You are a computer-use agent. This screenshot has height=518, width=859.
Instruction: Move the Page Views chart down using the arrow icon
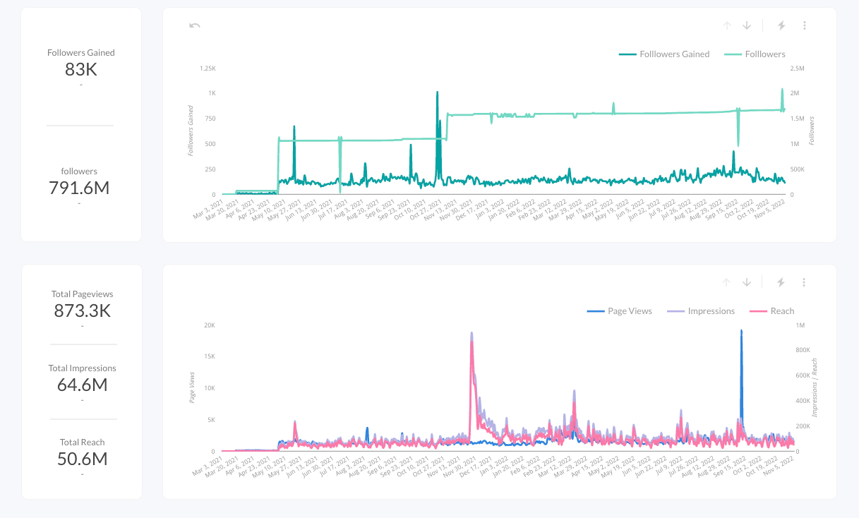click(746, 282)
